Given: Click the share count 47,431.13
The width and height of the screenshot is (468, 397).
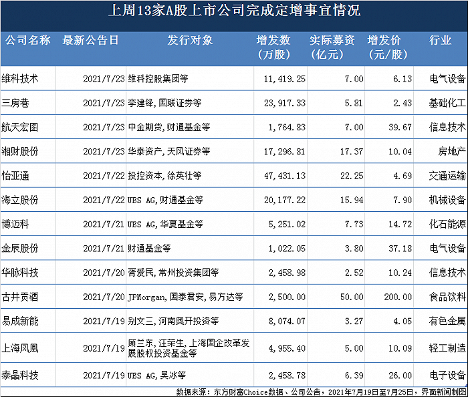Looking at the screenshot, I should (285, 176).
